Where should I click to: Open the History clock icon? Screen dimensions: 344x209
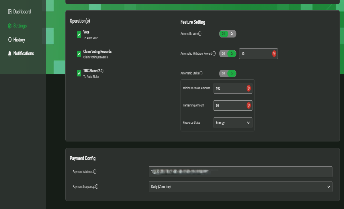coord(10,40)
